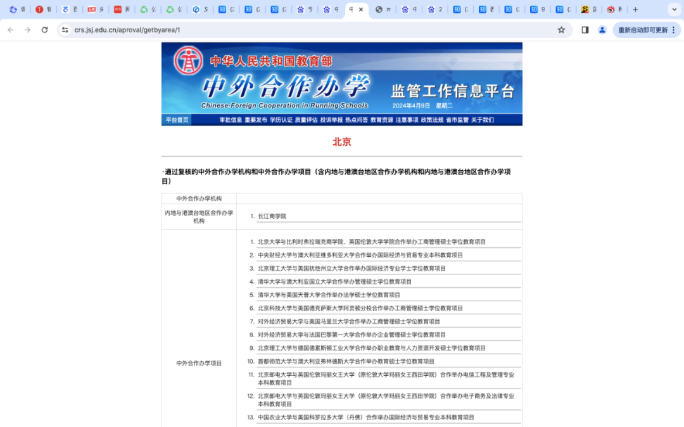Open the 重要发布 navigation item
The image size is (684, 427).
pyautogui.click(x=256, y=120)
